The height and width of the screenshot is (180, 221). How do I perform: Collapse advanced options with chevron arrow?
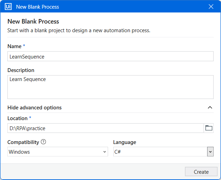[x=210, y=107]
